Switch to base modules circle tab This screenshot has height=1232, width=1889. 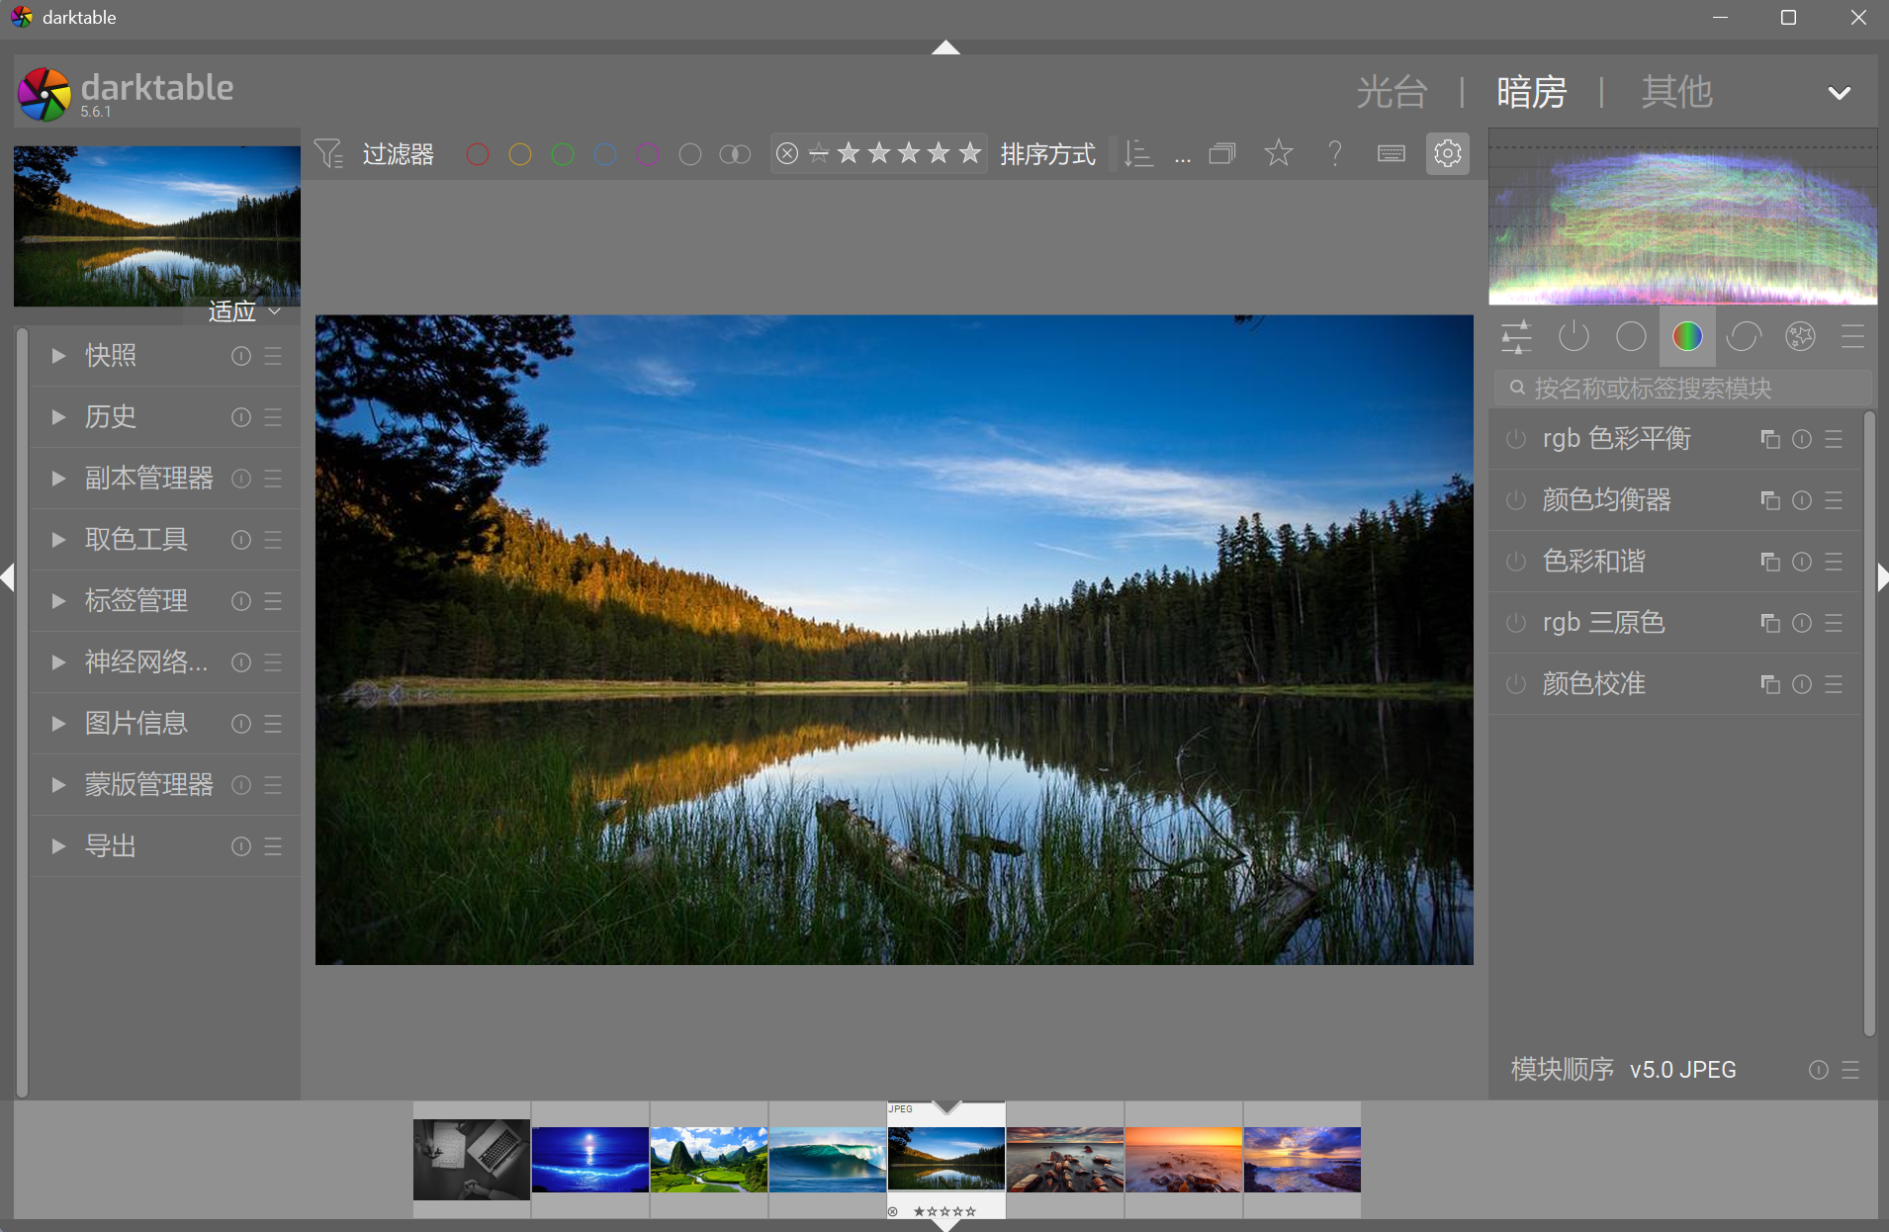click(x=1631, y=337)
